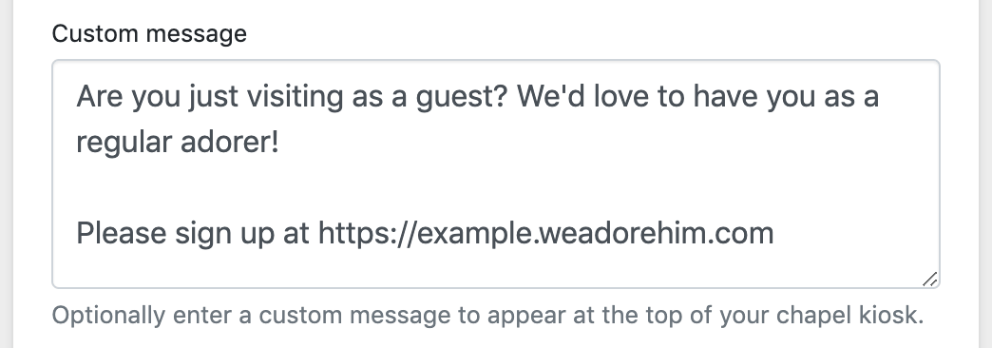Click the 'Custom message' field label
Viewport: 992px width, 348px height.
coord(149,33)
